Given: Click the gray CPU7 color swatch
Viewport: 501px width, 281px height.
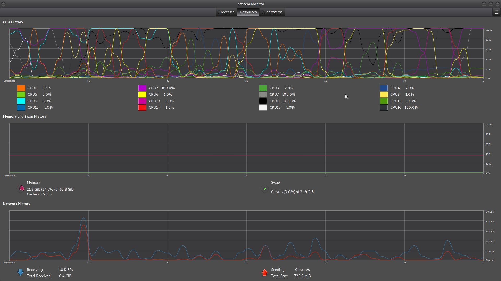Looking at the screenshot, I should 263,95.
